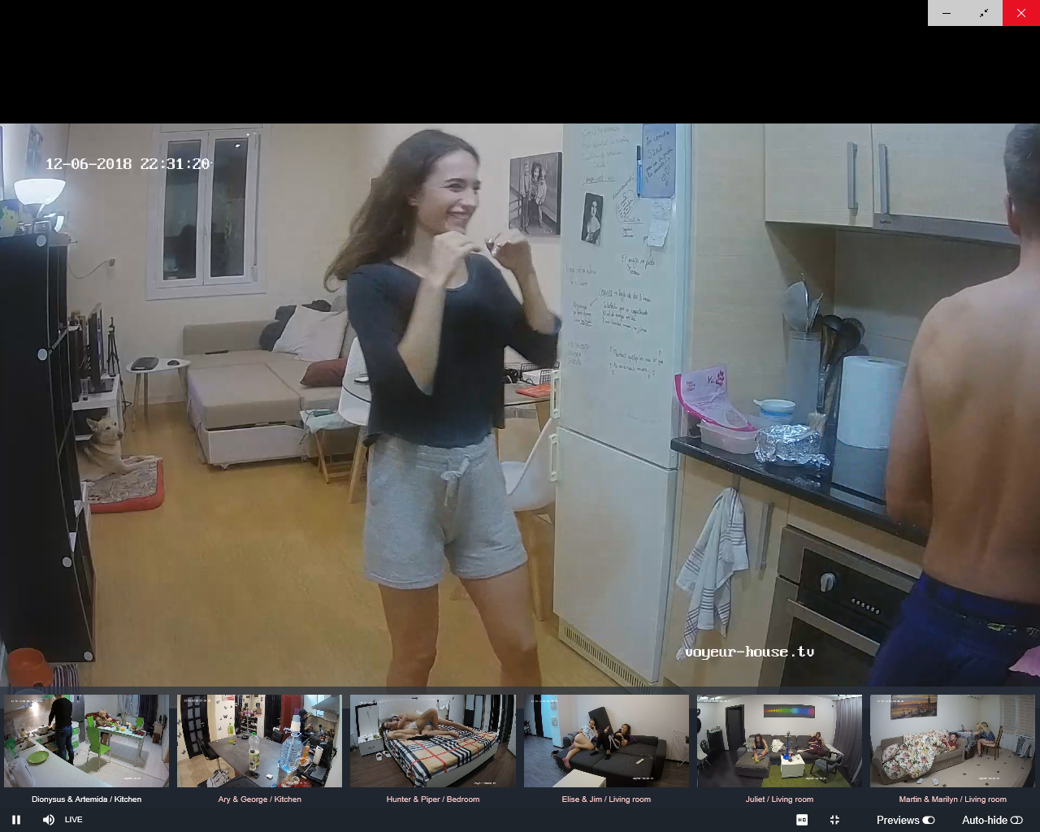Image resolution: width=1040 pixels, height=832 pixels.
Task: Click the LIVE indicator
Action: click(74, 820)
